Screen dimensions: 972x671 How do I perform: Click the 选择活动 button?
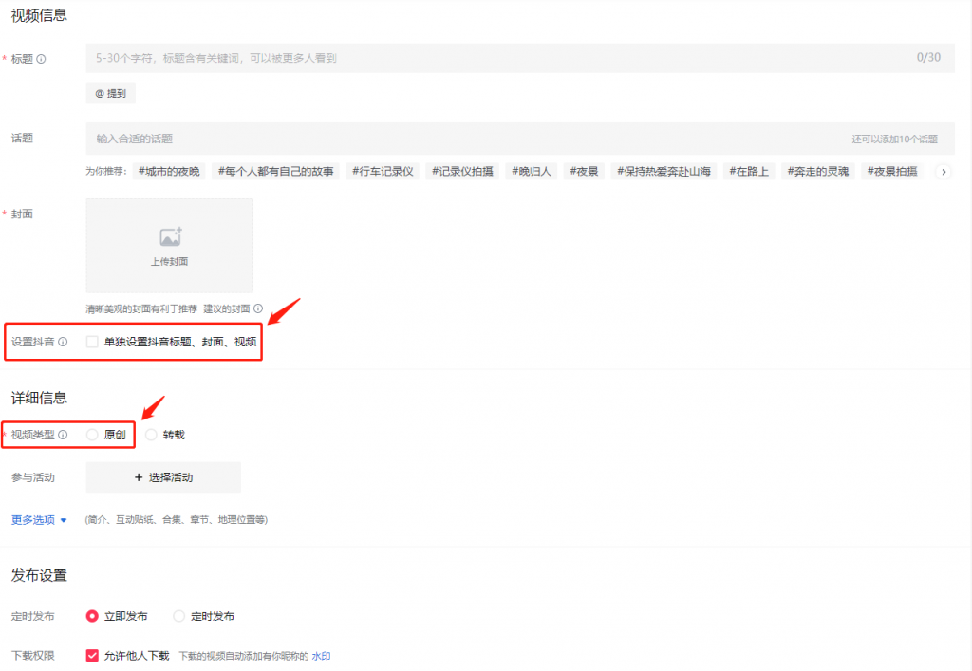pyautogui.click(x=161, y=477)
